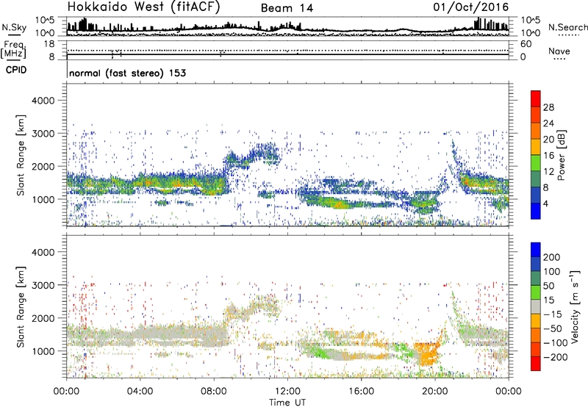
Task: Click the '4' Power colorbar label
Action: (x=545, y=204)
